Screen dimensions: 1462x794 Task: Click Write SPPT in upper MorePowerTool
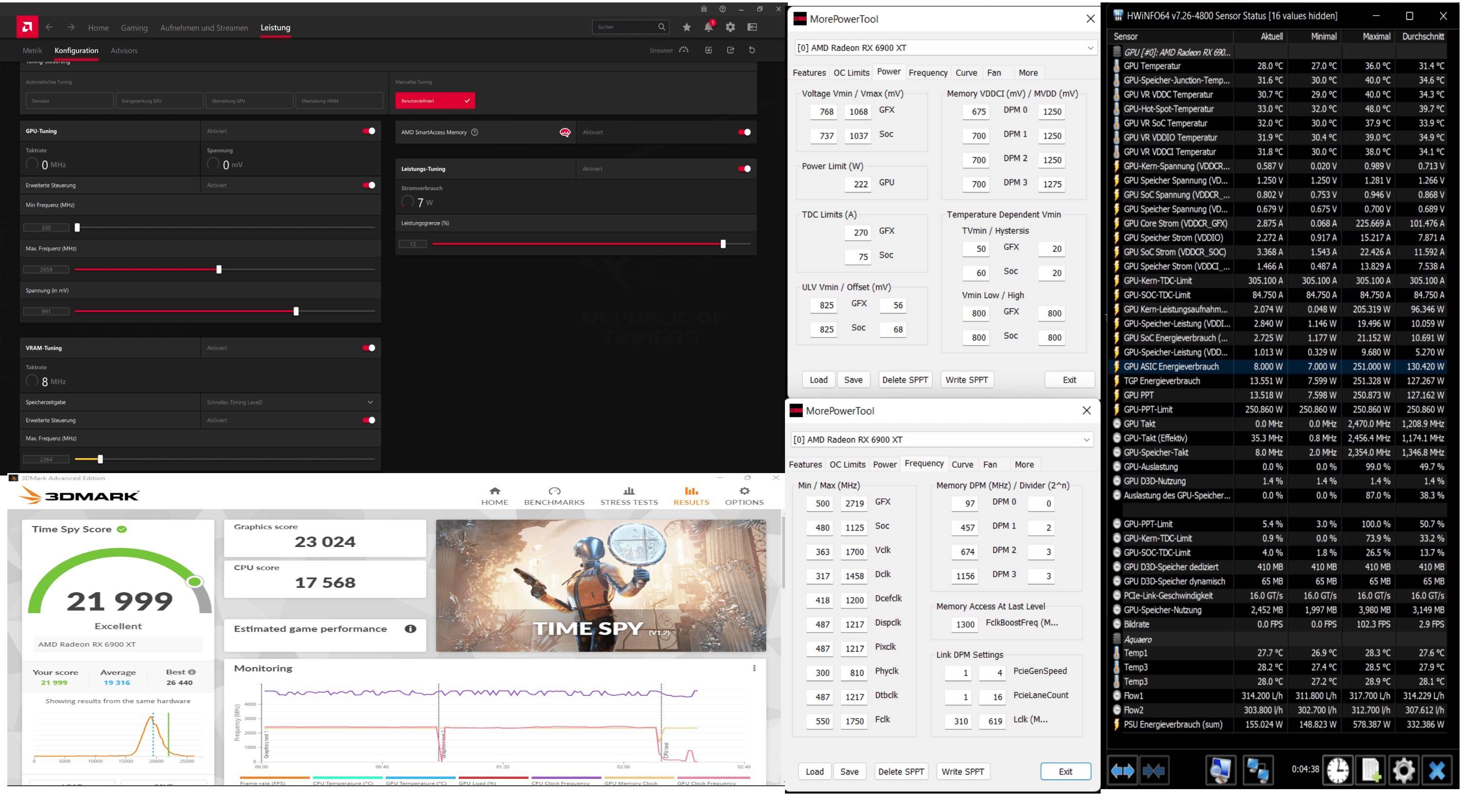966,380
